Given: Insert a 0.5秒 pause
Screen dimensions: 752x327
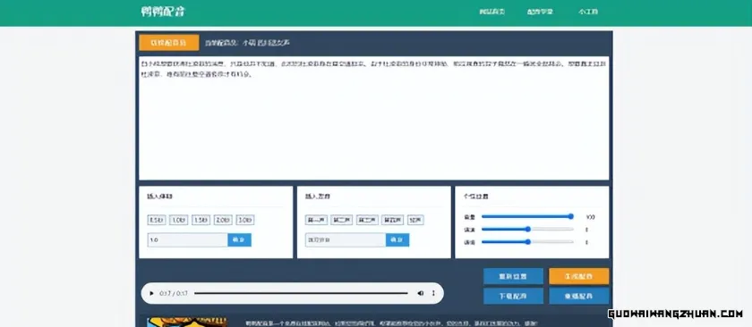Looking at the screenshot, I should (x=157, y=221).
